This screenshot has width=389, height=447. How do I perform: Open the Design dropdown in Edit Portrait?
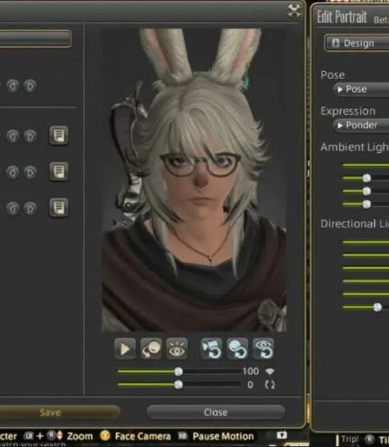click(357, 44)
